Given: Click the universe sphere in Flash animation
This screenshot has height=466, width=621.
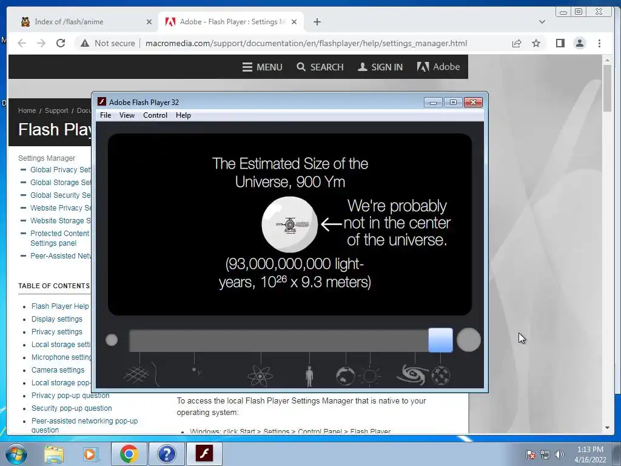Looking at the screenshot, I should point(289,225).
